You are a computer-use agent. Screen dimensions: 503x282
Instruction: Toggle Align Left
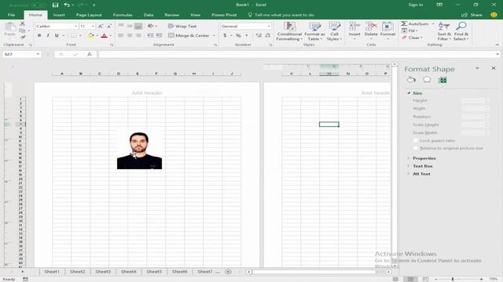[x=120, y=35]
